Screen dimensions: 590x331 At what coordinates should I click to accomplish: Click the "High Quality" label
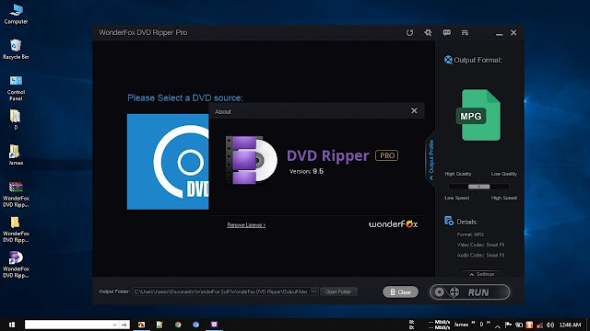click(x=458, y=174)
